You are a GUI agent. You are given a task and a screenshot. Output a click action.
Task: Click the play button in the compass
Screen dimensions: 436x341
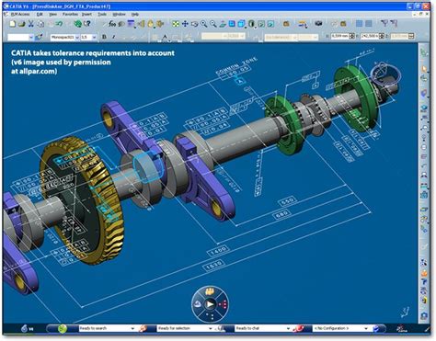pos(210,304)
